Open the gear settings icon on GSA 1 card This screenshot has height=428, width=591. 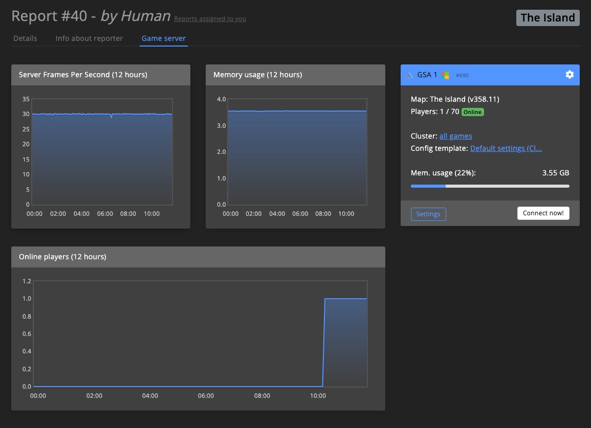pyautogui.click(x=570, y=75)
